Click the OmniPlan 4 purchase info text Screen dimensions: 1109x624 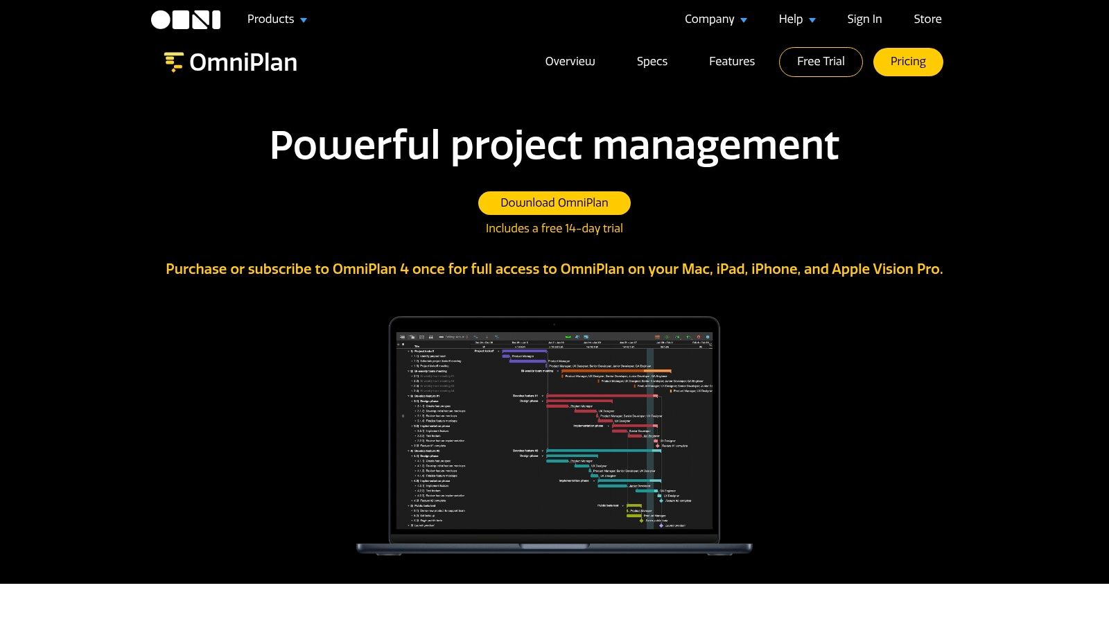[x=554, y=269]
